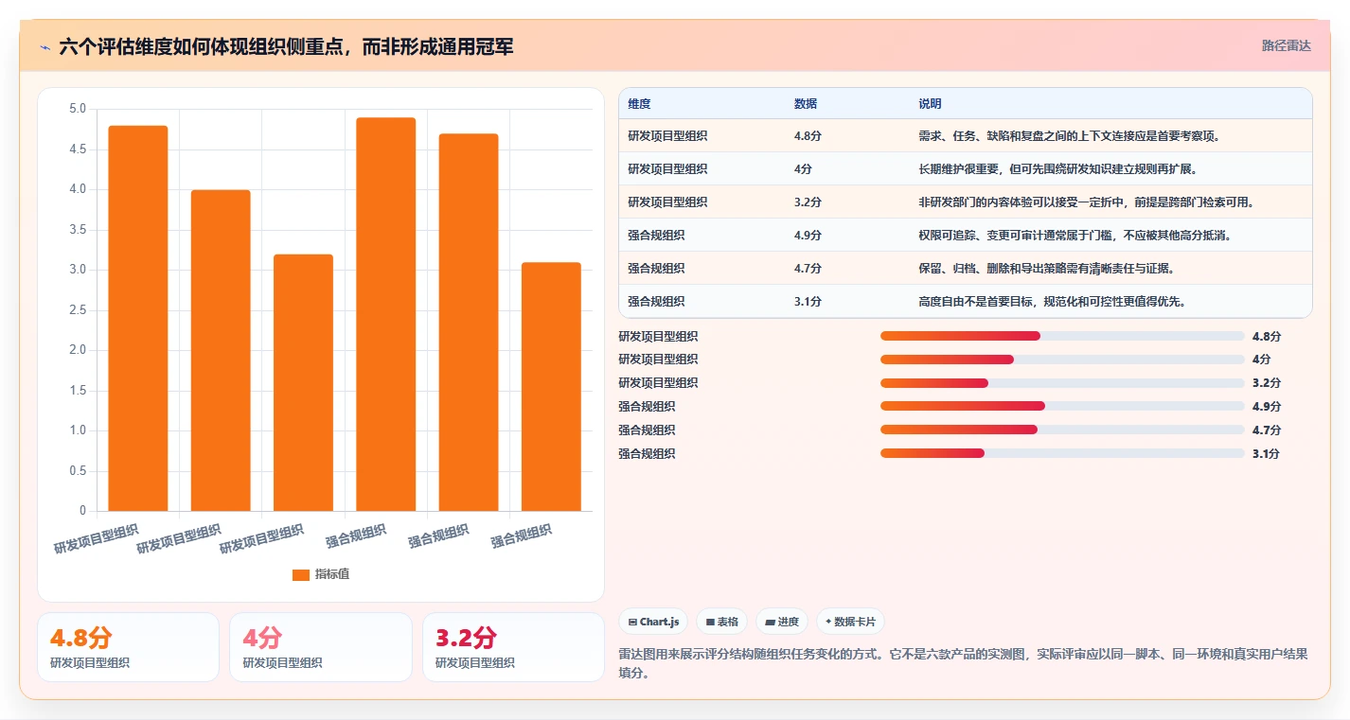
Task: Click the Chart.js chip icon
Action: [x=632, y=623]
